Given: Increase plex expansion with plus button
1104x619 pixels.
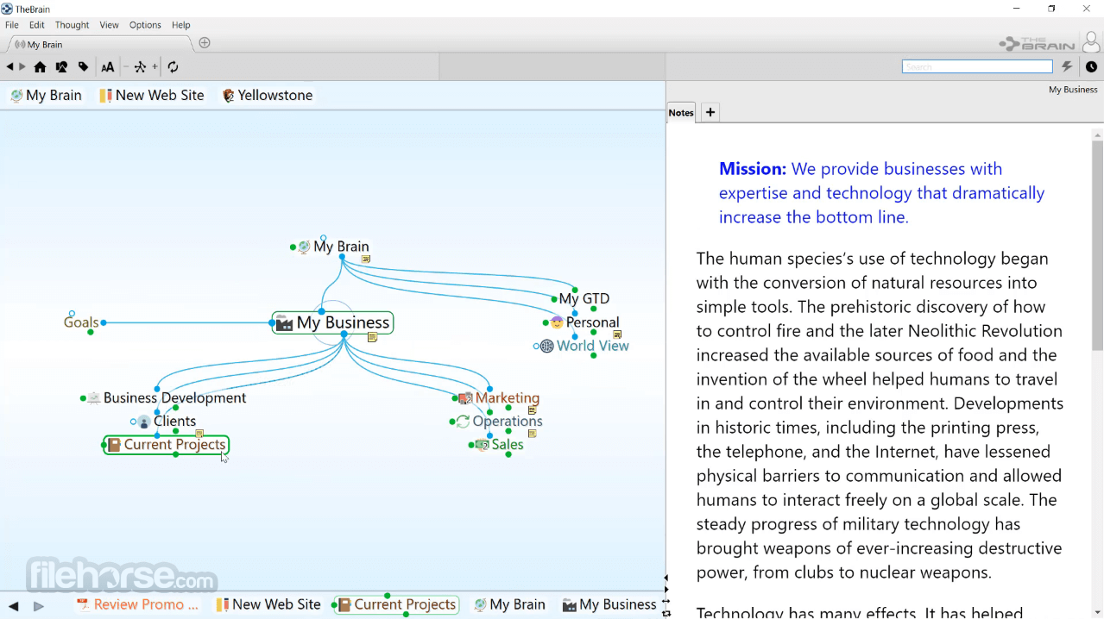Looking at the screenshot, I should click(x=155, y=67).
